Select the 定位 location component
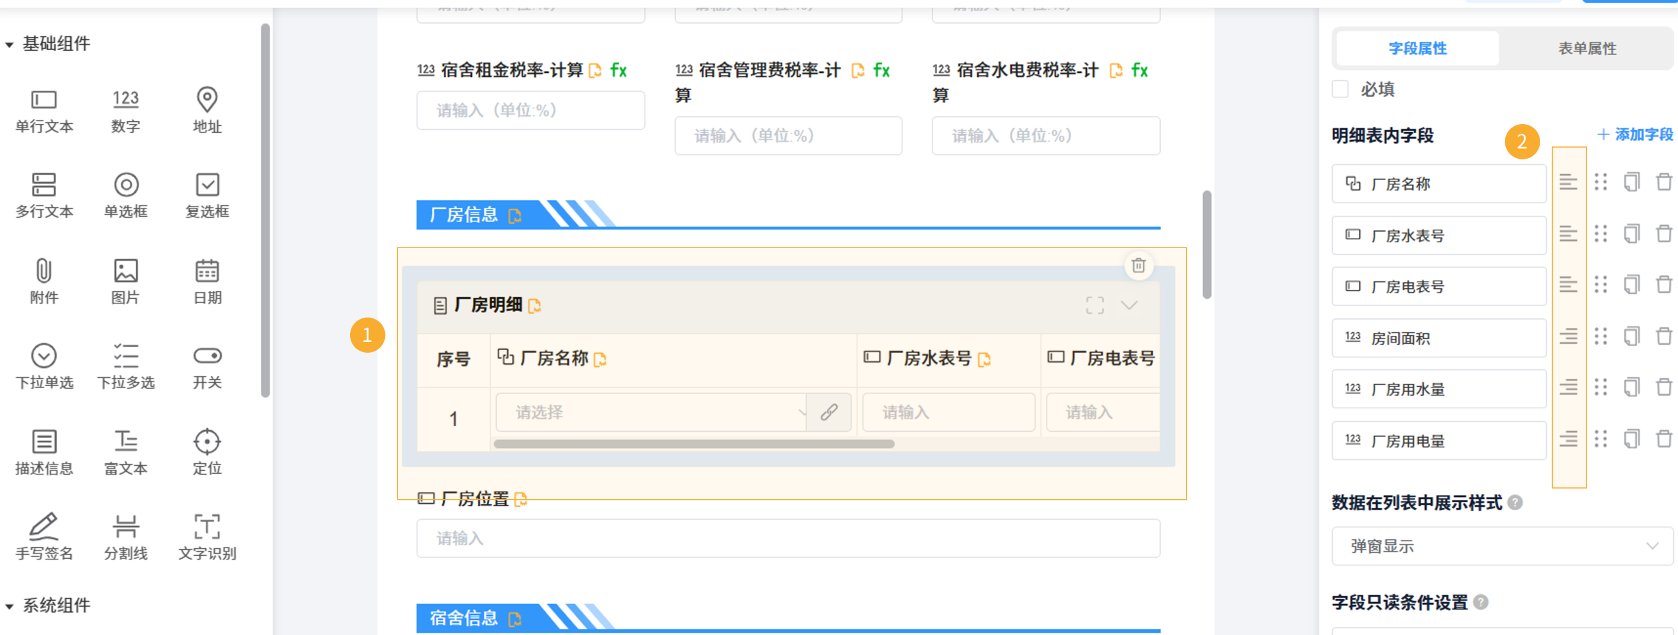The height and width of the screenshot is (635, 1678). (207, 452)
